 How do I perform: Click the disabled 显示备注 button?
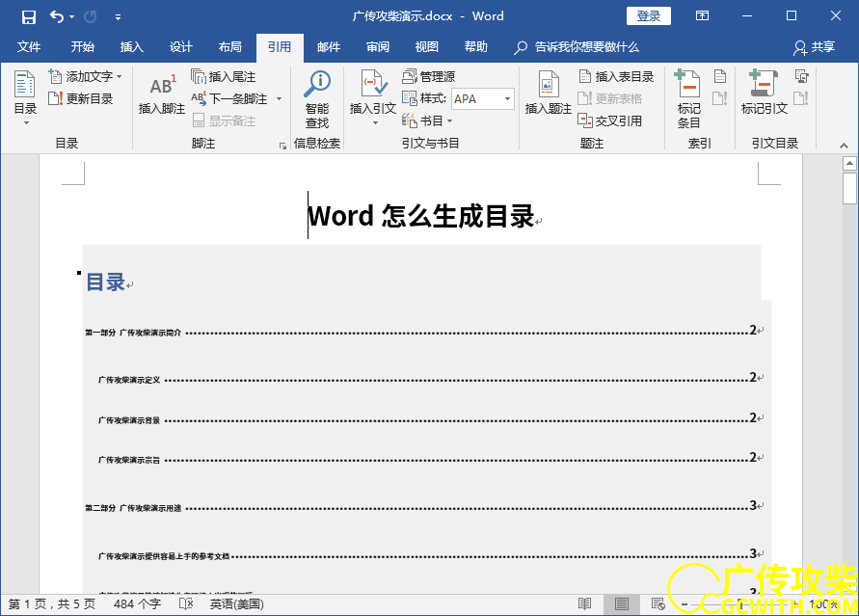point(224,121)
